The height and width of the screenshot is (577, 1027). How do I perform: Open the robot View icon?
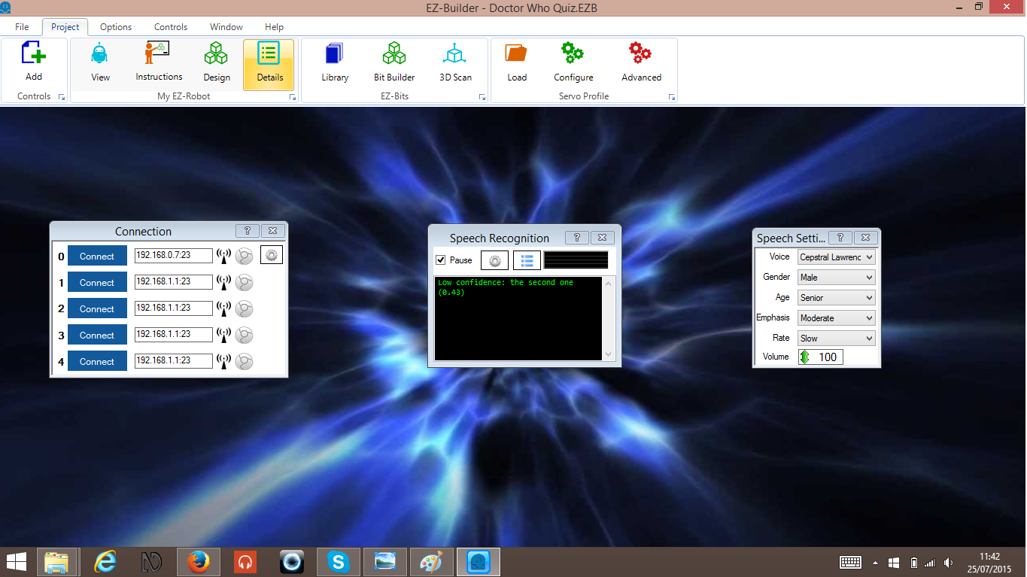(100, 55)
